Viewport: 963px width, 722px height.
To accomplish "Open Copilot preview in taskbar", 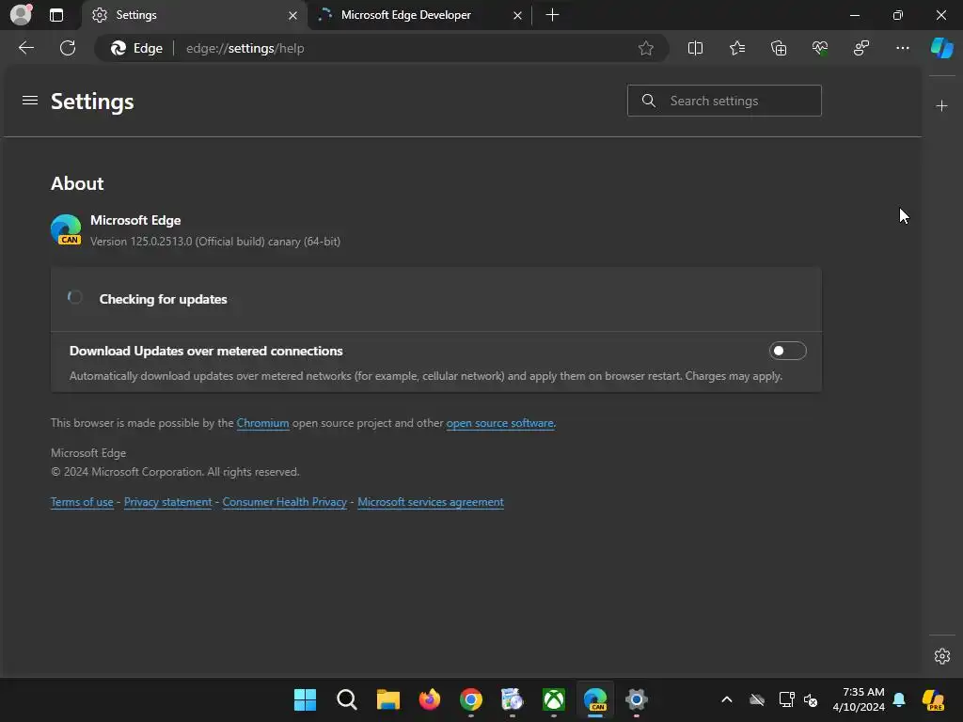I will coord(933,699).
